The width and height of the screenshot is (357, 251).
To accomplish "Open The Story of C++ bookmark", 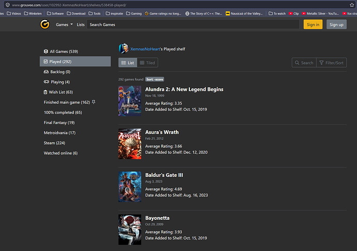I will click(x=203, y=13).
